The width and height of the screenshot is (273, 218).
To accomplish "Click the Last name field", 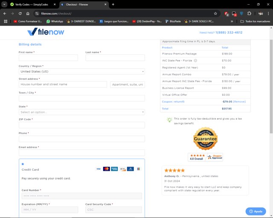I will coord(115,58).
